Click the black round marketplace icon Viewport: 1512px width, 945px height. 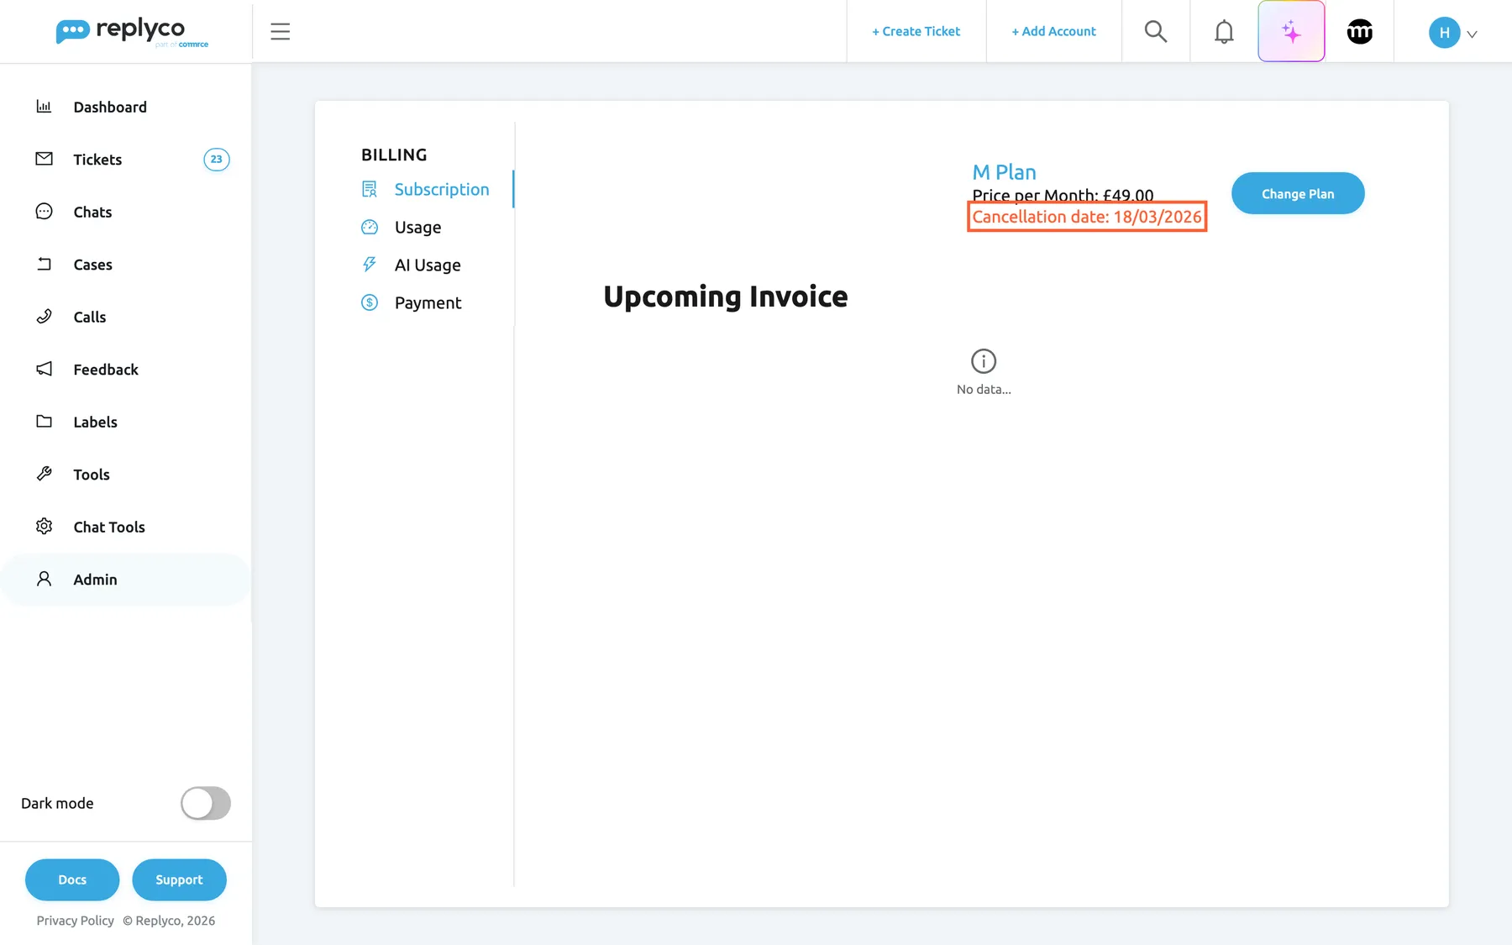pyautogui.click(x=1360, y=32)
